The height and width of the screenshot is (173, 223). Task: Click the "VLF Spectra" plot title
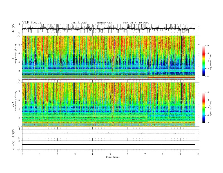(32, 22)
